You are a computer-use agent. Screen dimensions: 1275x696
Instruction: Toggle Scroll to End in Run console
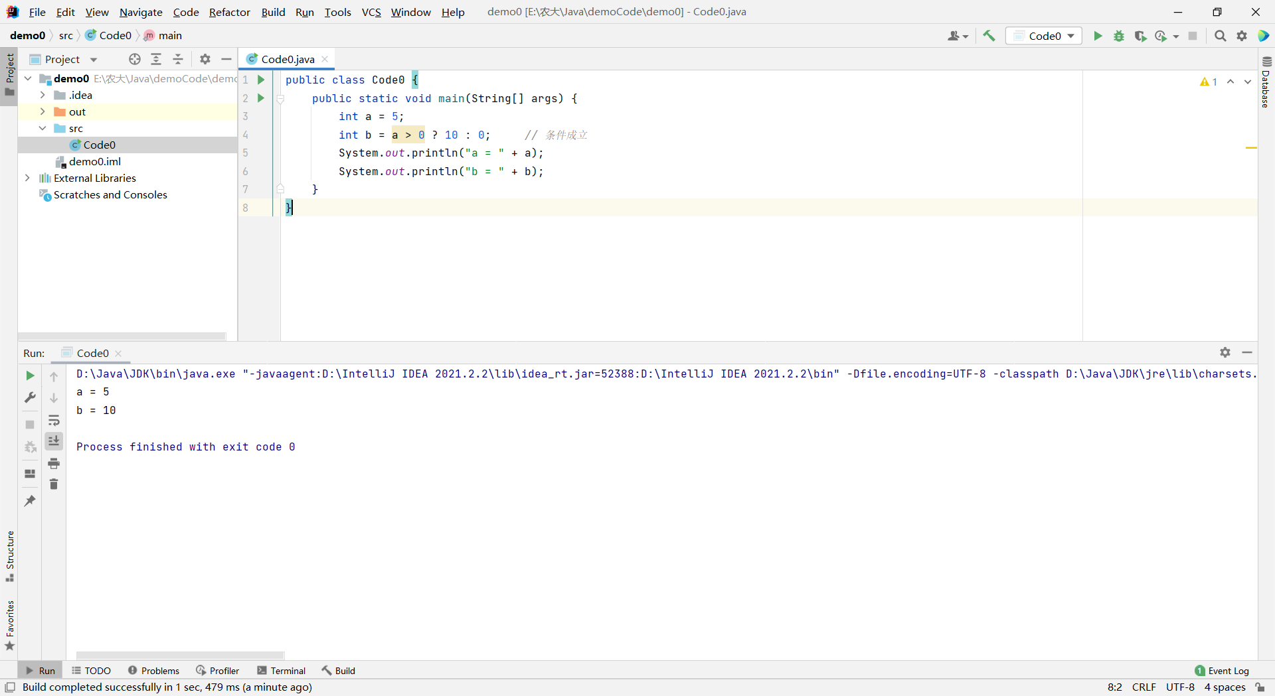54,441
